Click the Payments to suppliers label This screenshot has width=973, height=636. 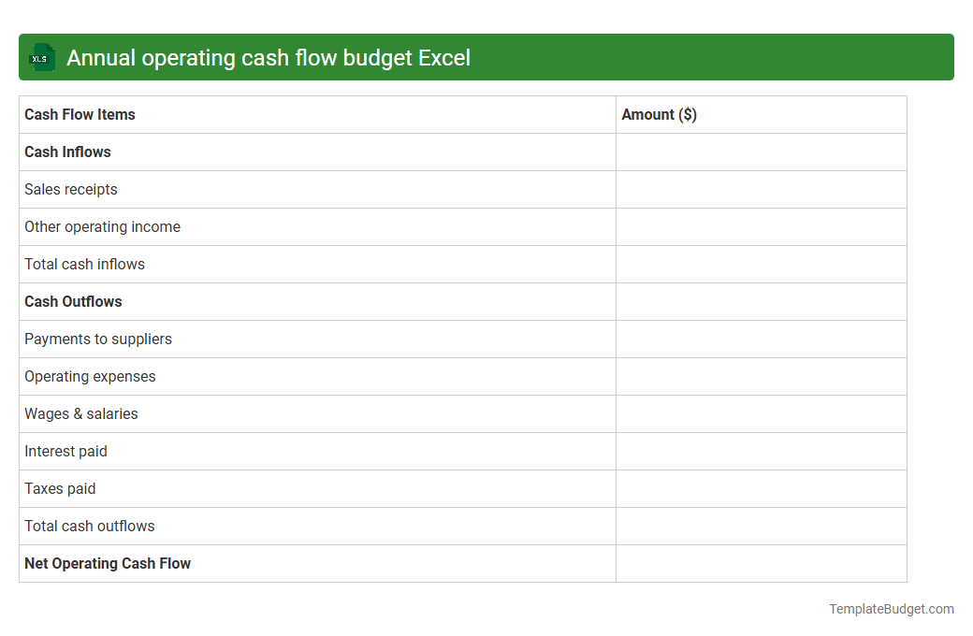[x=98, y=339]
